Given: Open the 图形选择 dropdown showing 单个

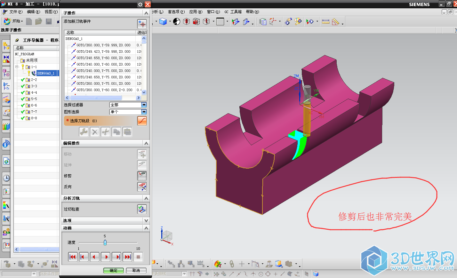Looking at the screenshot, I should point(144,112).
